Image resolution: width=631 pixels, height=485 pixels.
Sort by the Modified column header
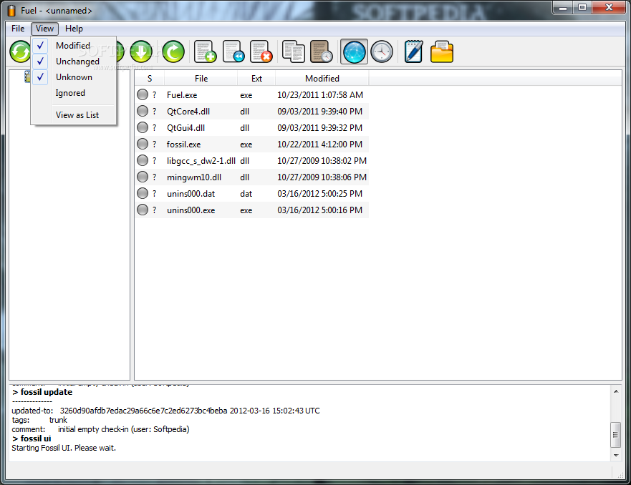pos(322,79)
